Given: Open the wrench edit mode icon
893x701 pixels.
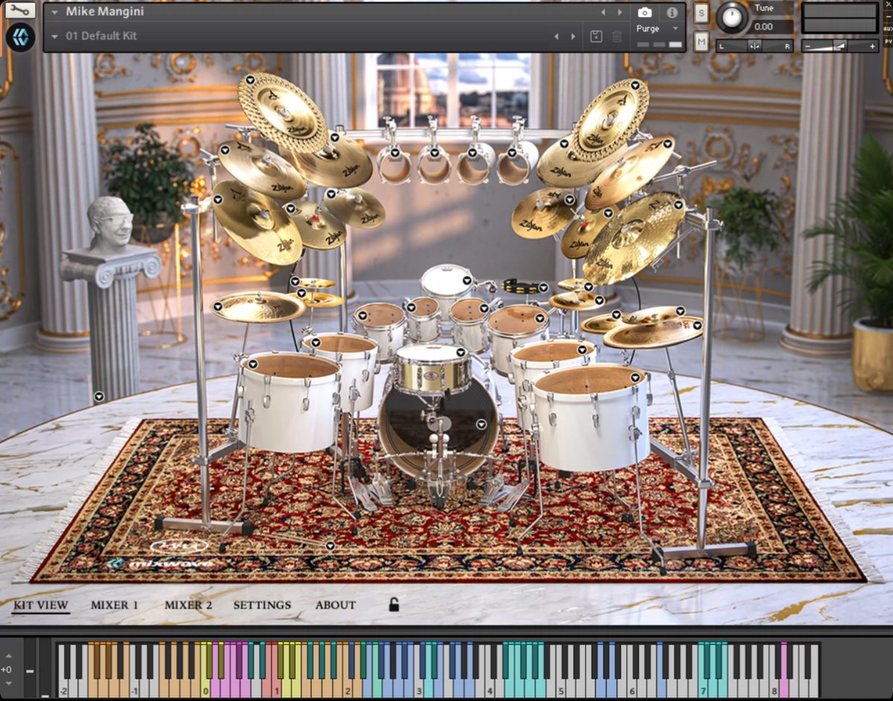Looking at the screenshot, I should click(20, 11).
